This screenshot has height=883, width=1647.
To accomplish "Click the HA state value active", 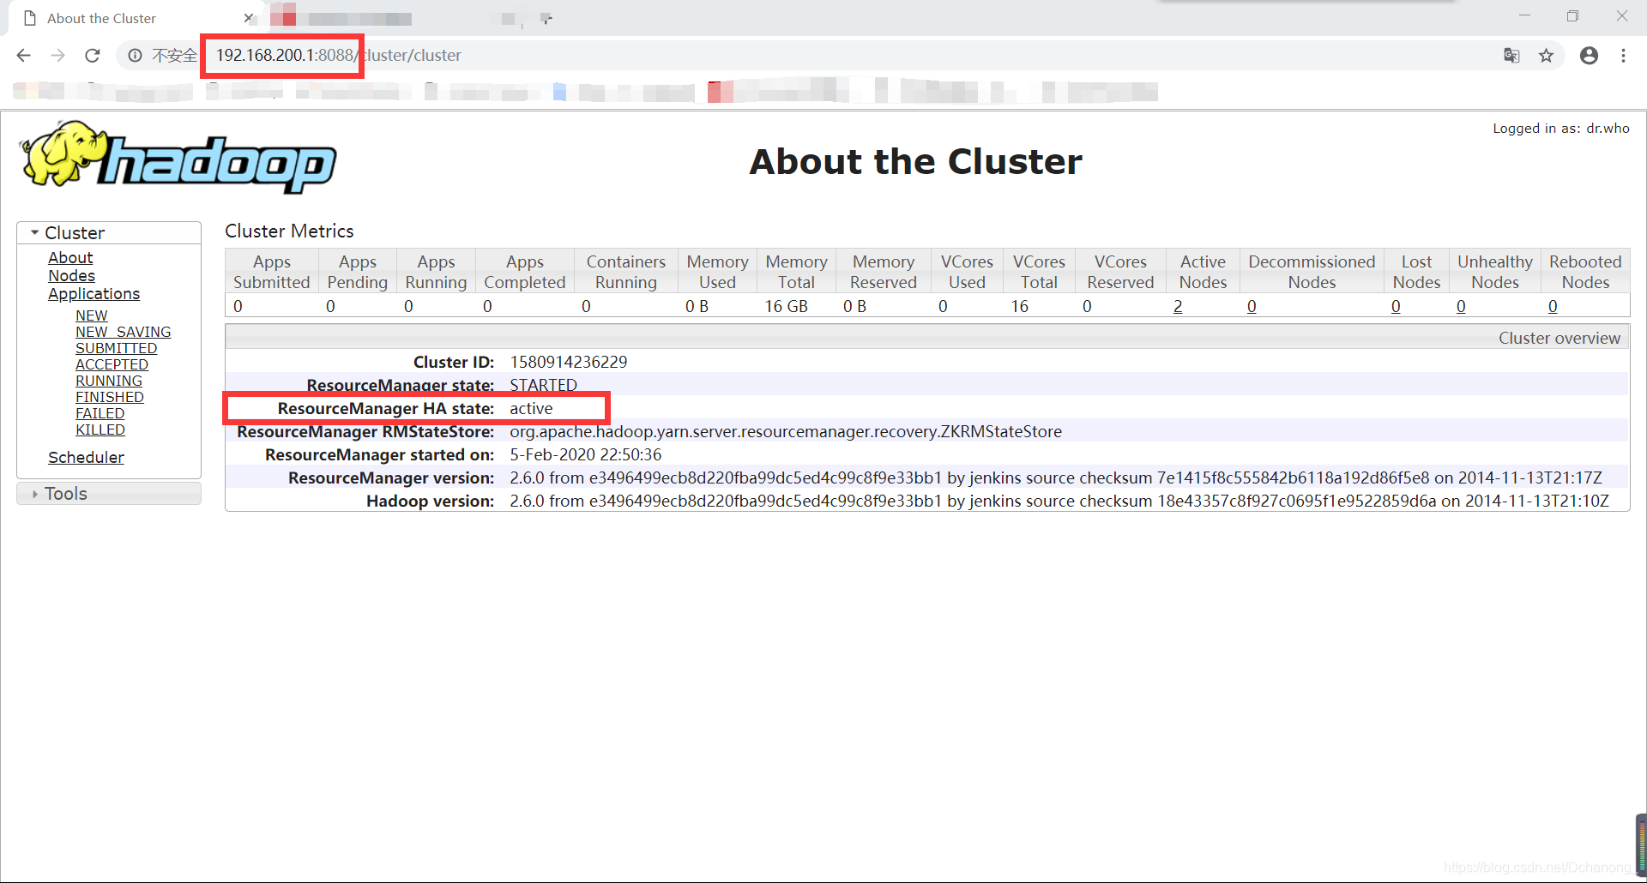I will pyautogui.click(x=531, y=408).
